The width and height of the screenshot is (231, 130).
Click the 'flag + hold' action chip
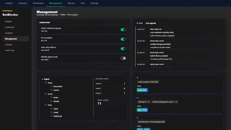(x=142, y=110)
